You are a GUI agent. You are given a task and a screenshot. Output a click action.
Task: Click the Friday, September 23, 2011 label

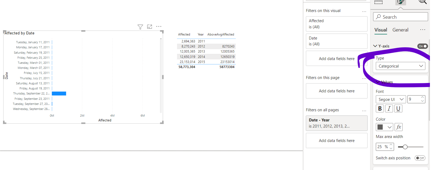click(32, 99)
